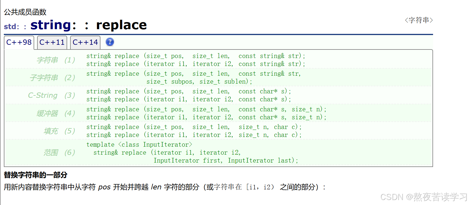The height and width of the screenshot is (205, 469).
Task: Click the blue help question mark icon
Action: pos(110,42)
